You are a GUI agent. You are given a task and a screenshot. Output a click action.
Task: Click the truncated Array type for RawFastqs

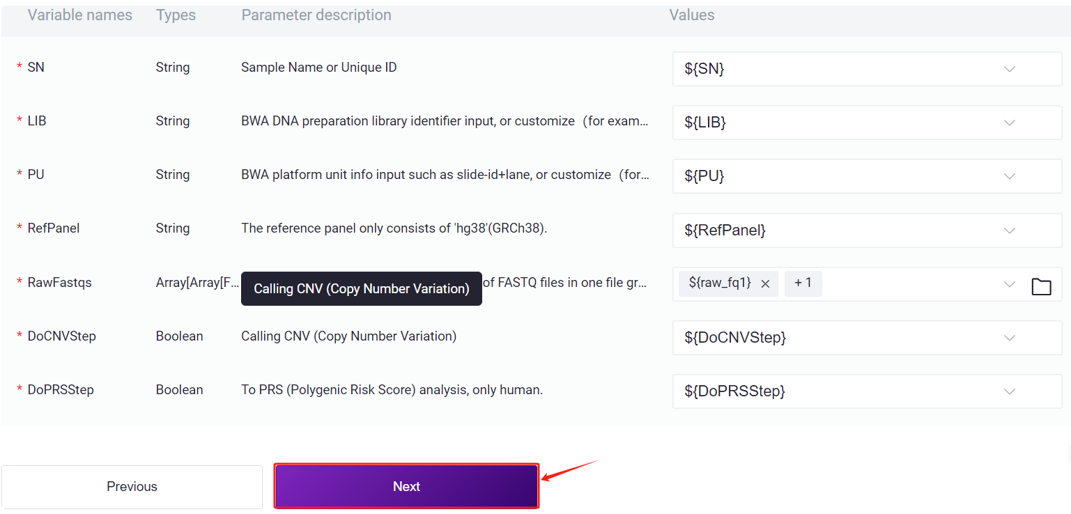197,283
